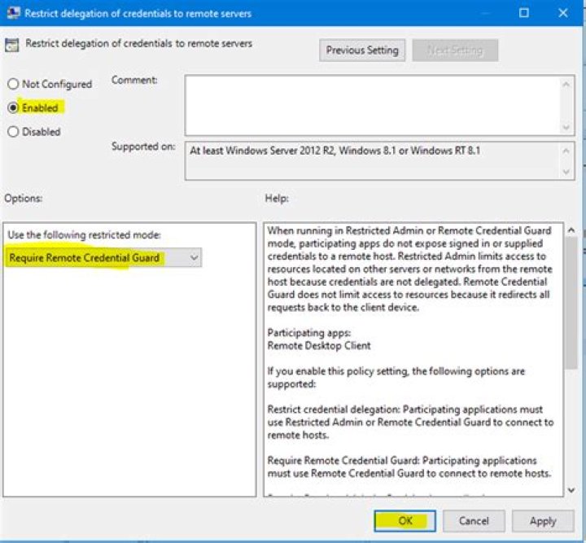
Task: Click the 'Supported on:' label
Action: tap(143, 147)
